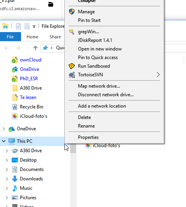
Task: Select Rename in context menu
Action: (x=114, y=126)
